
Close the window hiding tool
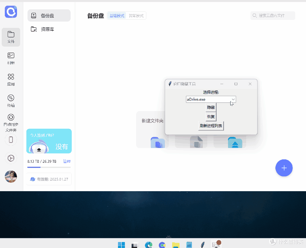tap(250, 84)
